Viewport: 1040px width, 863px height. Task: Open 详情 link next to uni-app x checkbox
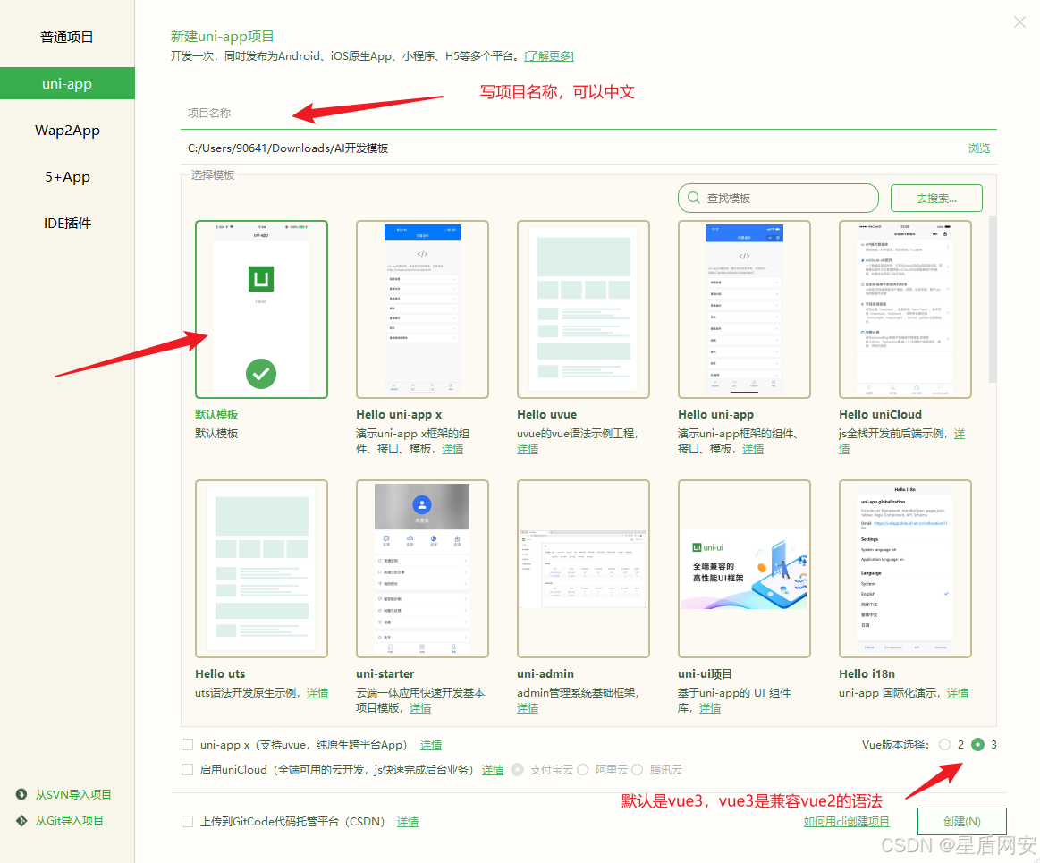click(x=431, y=744)
